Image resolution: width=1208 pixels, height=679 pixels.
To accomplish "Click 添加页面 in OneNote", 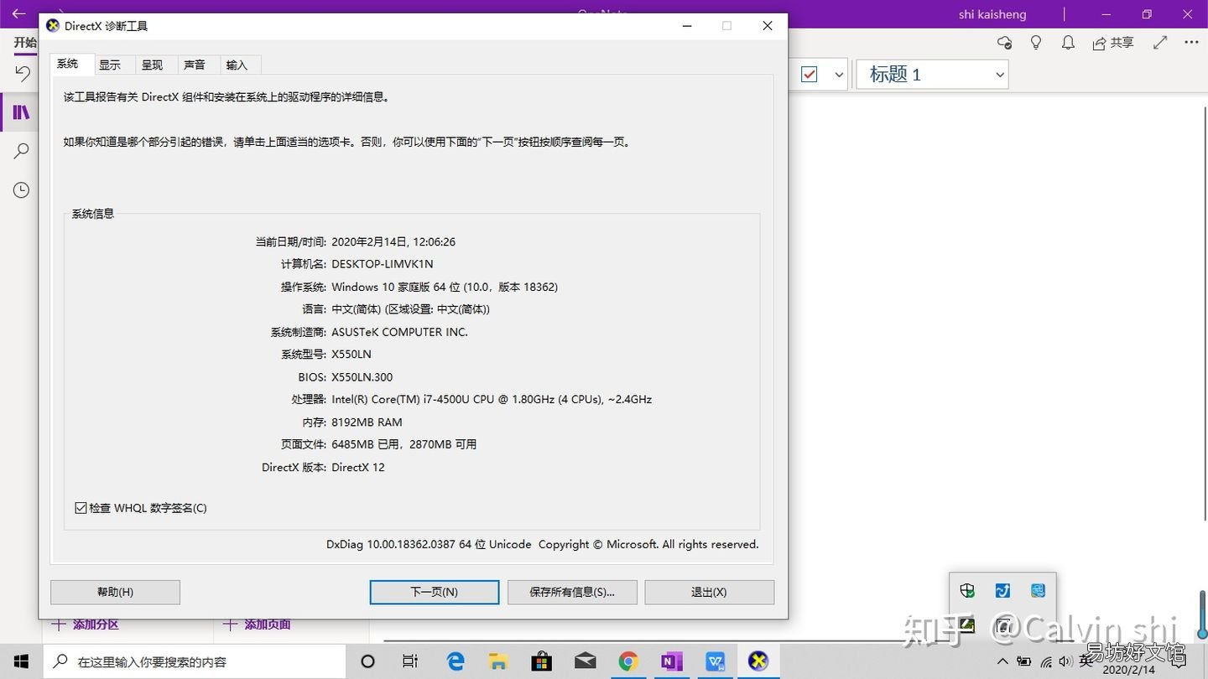I will pos(258,625).
